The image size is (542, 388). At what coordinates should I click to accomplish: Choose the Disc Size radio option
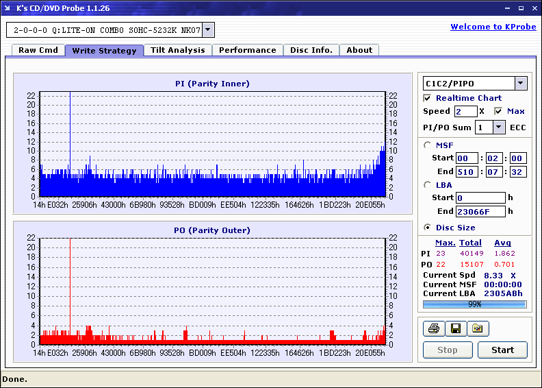pyautogui.click(x=428, y=228)
